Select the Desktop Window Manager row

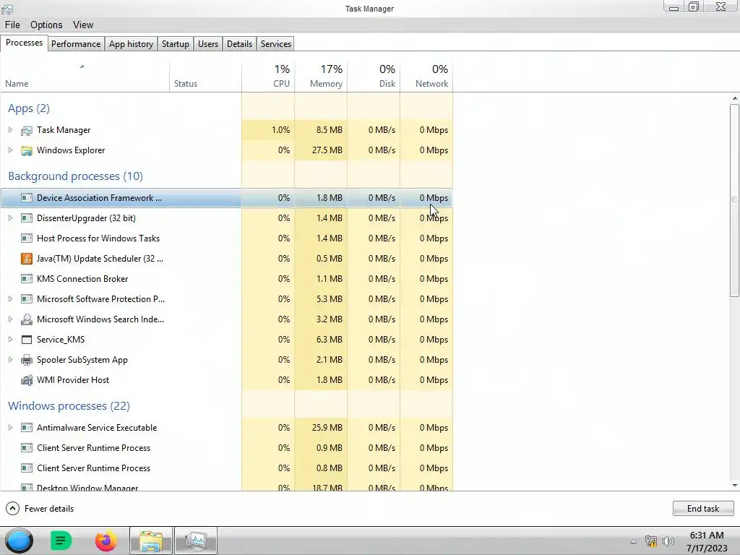pos(226,486)
